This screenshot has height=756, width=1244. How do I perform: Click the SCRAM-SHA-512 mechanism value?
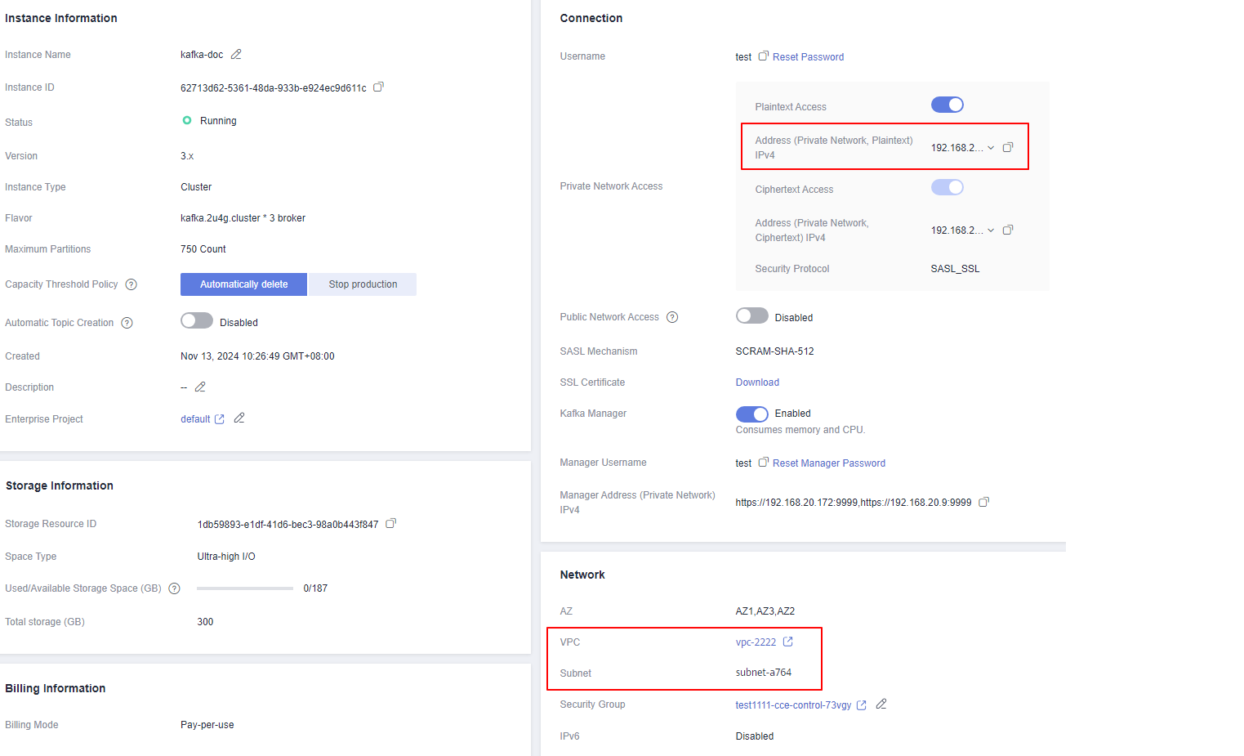click(x=774, y=351)
